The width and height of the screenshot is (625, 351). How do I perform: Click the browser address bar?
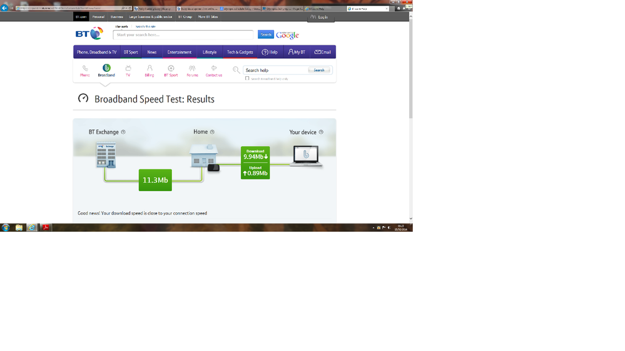69,8
